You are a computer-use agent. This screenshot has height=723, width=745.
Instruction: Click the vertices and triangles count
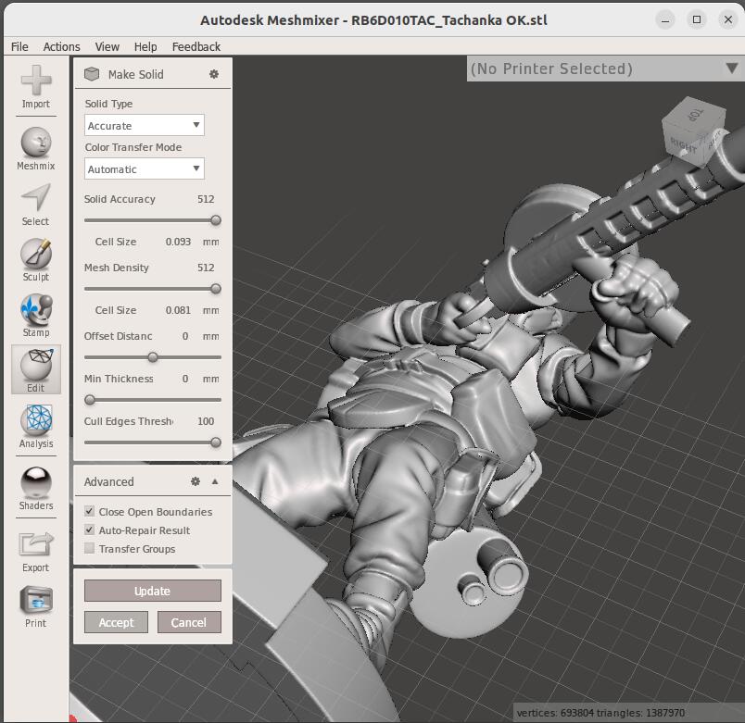pyautogui.click(x=600, y=713)
